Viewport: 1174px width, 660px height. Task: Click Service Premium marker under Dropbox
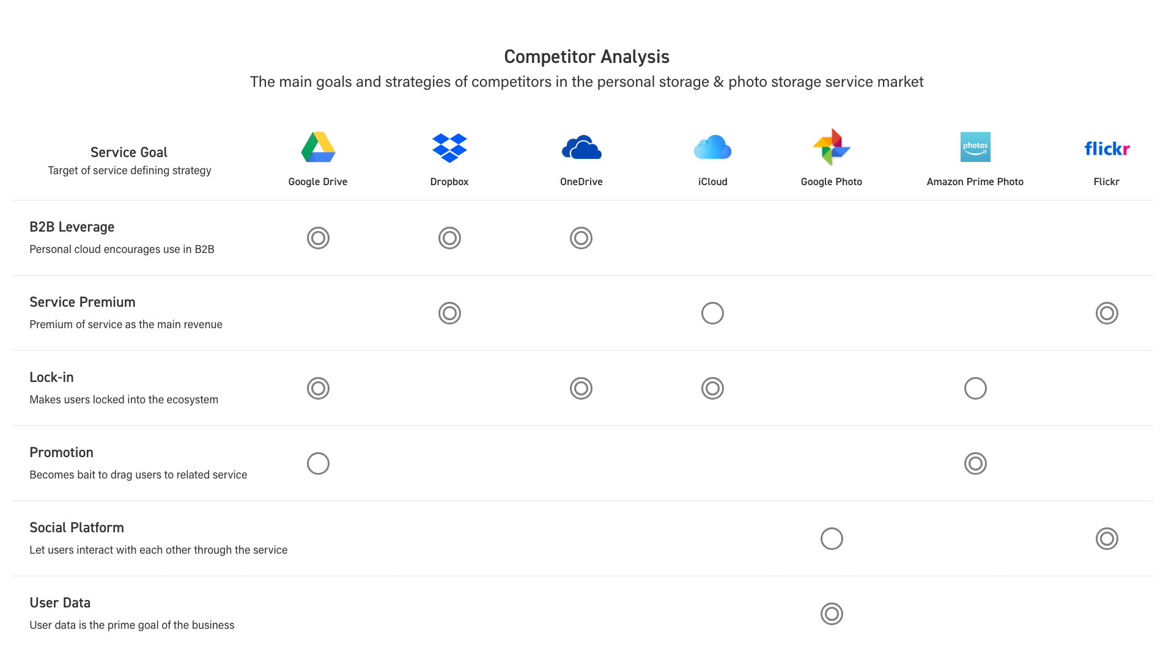pyautogui.click(x=449, y=313)
